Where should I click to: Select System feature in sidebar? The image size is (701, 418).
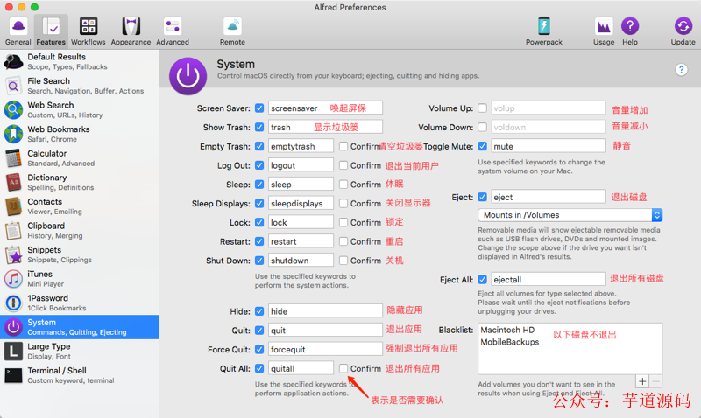pos(79,327)
